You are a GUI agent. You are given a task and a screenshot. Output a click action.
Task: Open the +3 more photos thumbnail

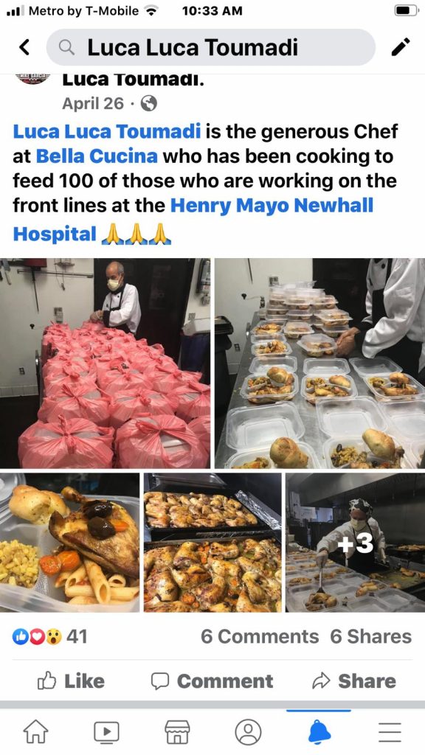[x=355, y=542]
